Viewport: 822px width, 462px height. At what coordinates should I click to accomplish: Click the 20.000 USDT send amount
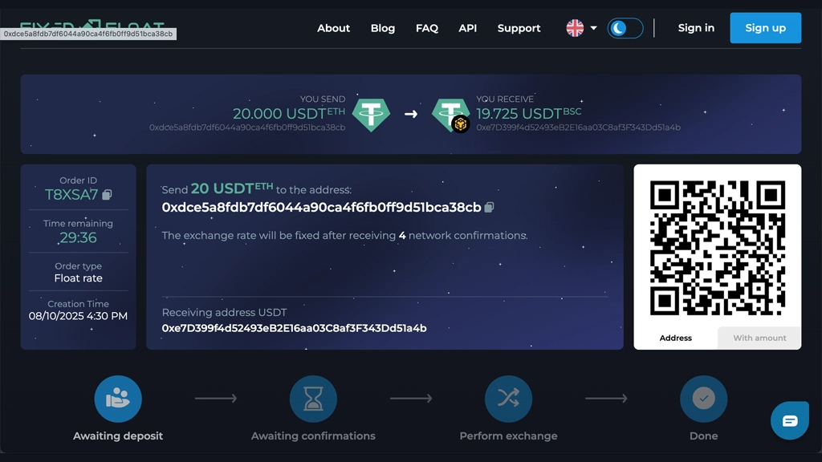click(289, 113)
